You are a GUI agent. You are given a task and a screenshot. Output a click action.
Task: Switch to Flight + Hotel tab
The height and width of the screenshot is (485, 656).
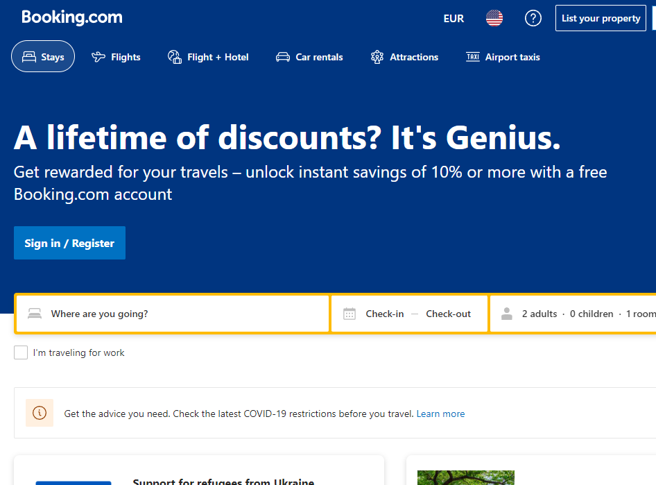(208, 57)
